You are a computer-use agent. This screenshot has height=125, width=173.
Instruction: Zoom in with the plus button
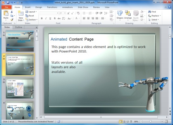162,121
